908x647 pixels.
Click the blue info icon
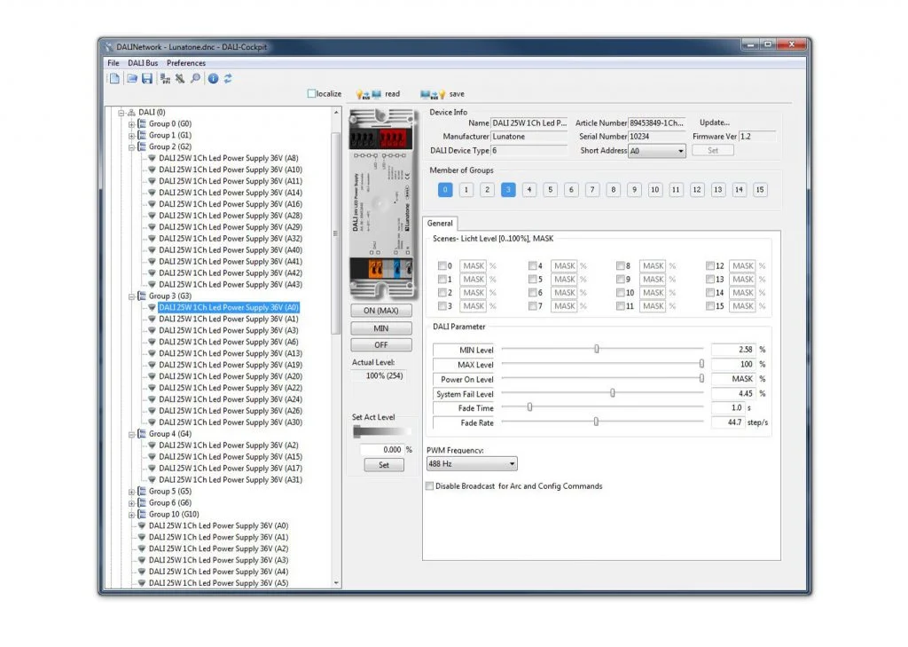click(213, 78)
